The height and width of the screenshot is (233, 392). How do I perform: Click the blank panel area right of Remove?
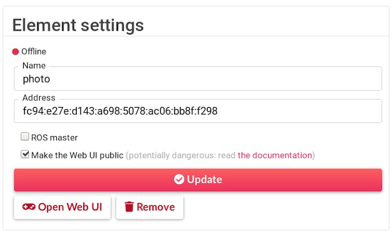(282, 207)
